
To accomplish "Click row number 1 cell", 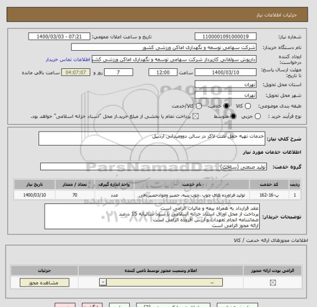I will [x=295, y=195].
